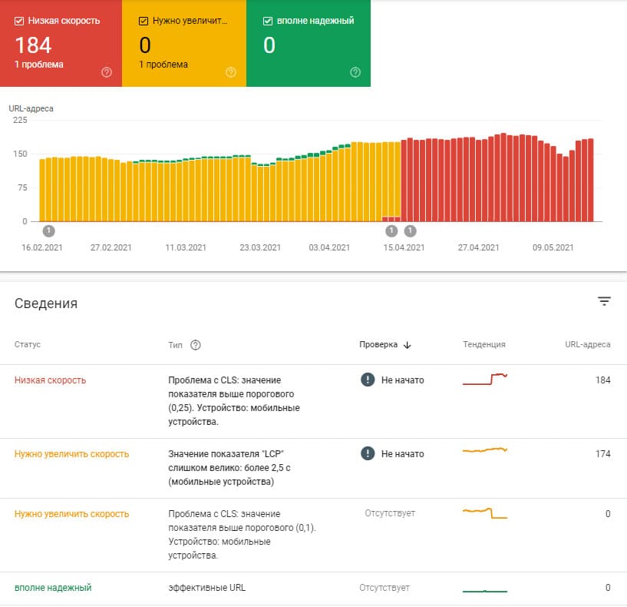Sort table by Проверка column

point(378,345)
